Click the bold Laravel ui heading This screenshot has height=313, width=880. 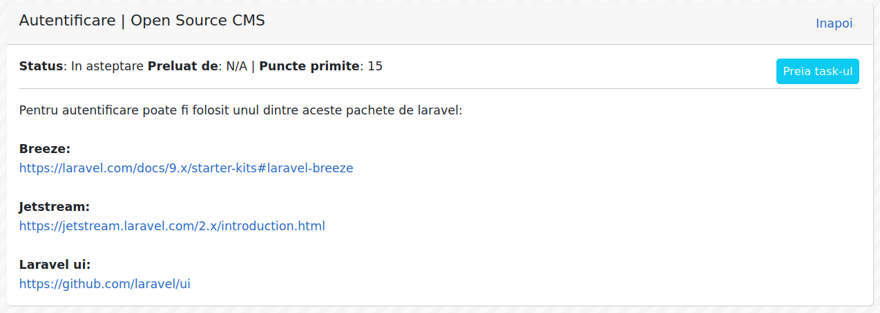tap(55, 265)
